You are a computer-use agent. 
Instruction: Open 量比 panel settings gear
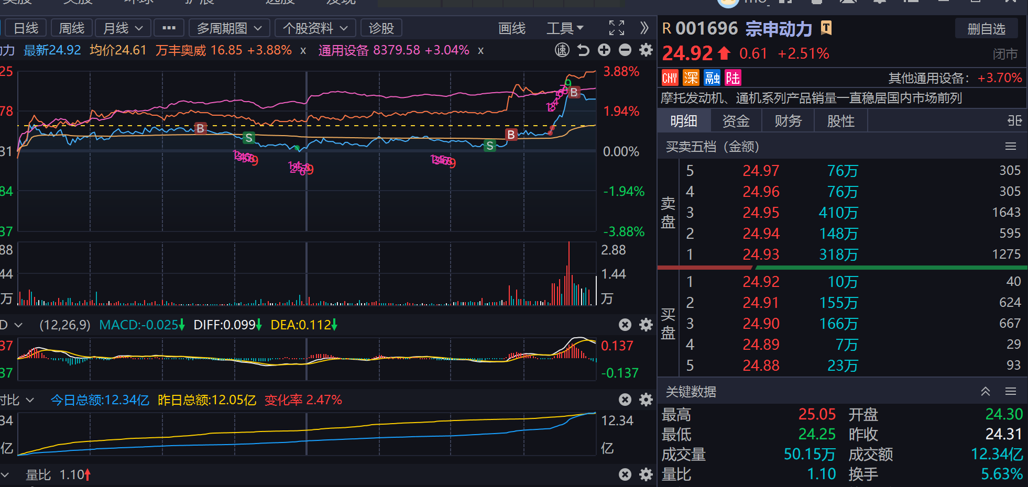tap(646, 474)
